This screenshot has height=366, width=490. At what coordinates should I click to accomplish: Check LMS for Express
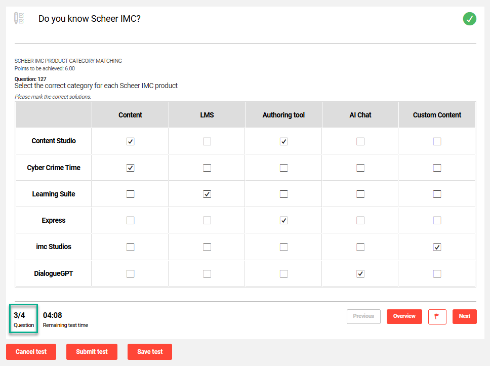[207, 220]
